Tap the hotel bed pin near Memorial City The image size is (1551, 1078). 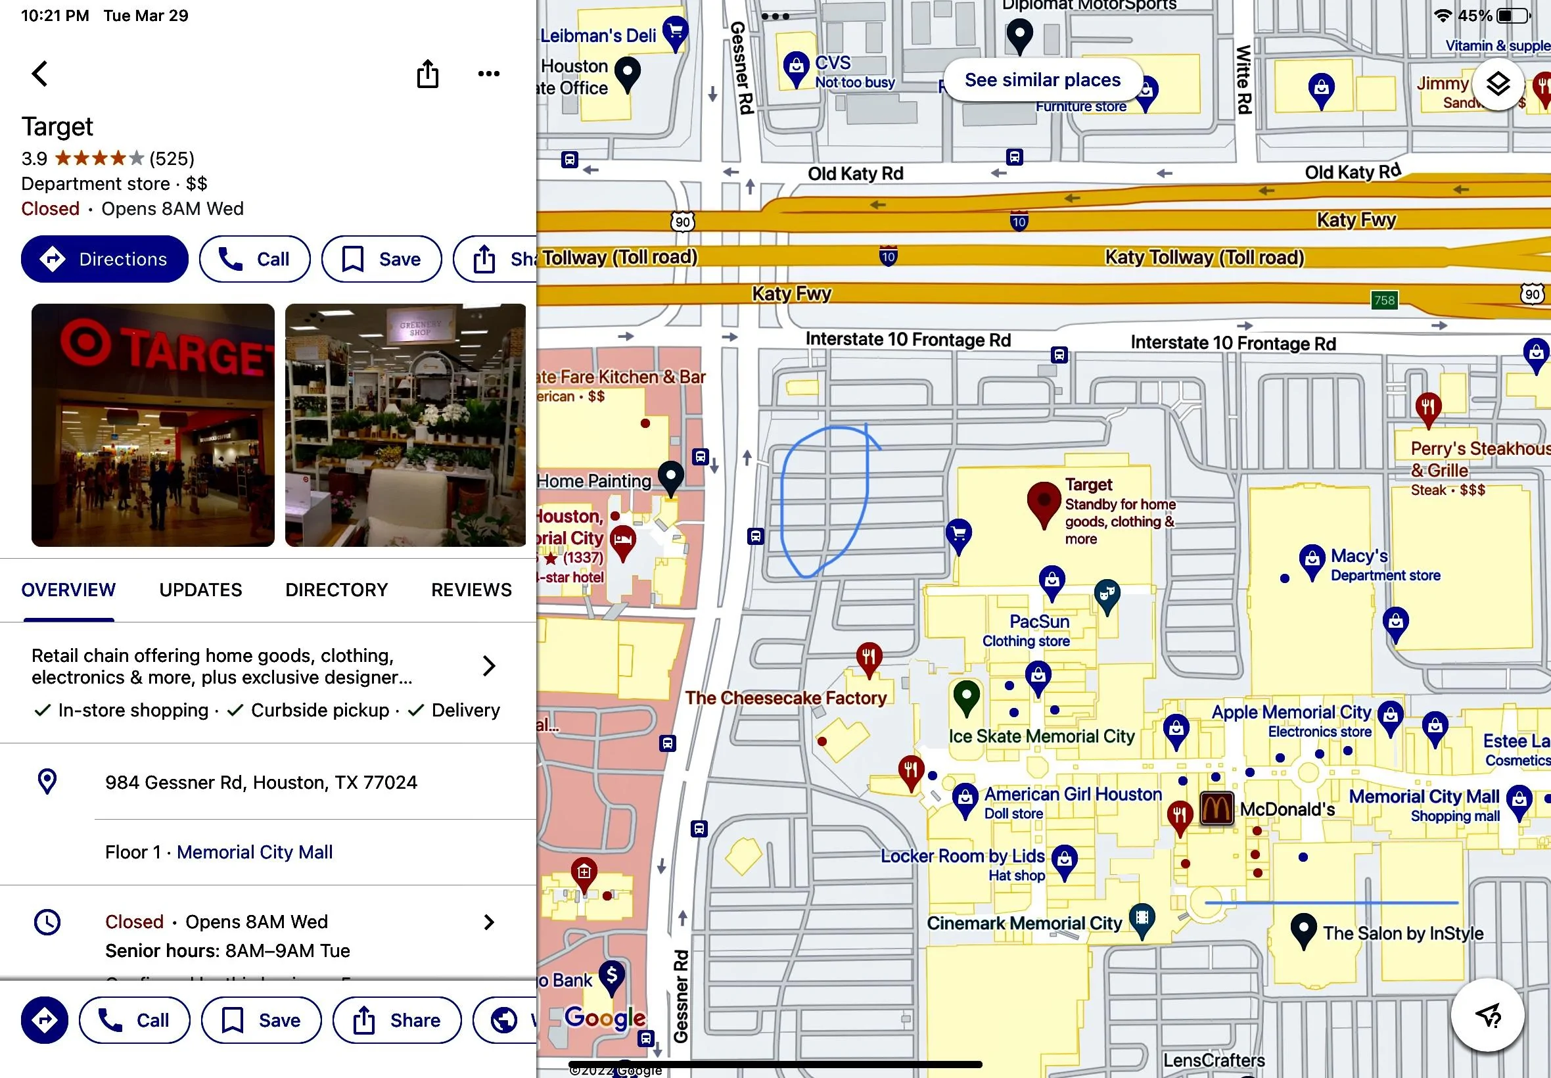click(x=622, y=544)
